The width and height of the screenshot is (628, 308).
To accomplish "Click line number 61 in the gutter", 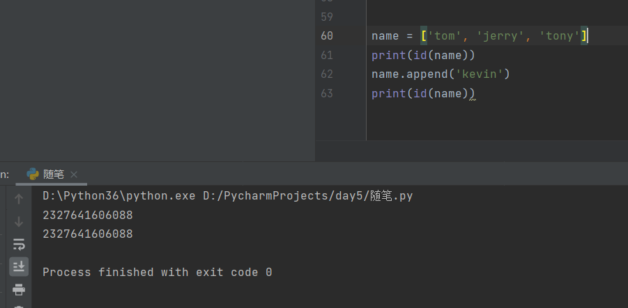I will [x=326, y=55].
